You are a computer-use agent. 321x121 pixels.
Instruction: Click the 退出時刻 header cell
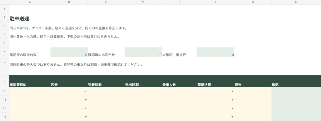(x=143, y=81)
